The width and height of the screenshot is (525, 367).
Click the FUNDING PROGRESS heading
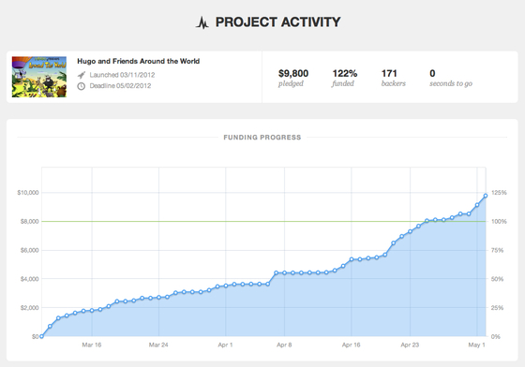tap(262, 138)
